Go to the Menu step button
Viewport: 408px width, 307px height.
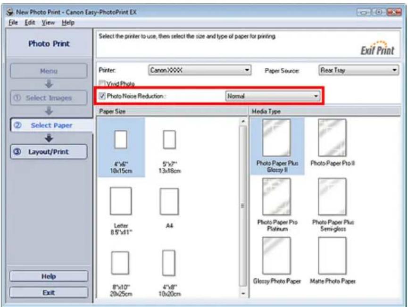point(49,71)
